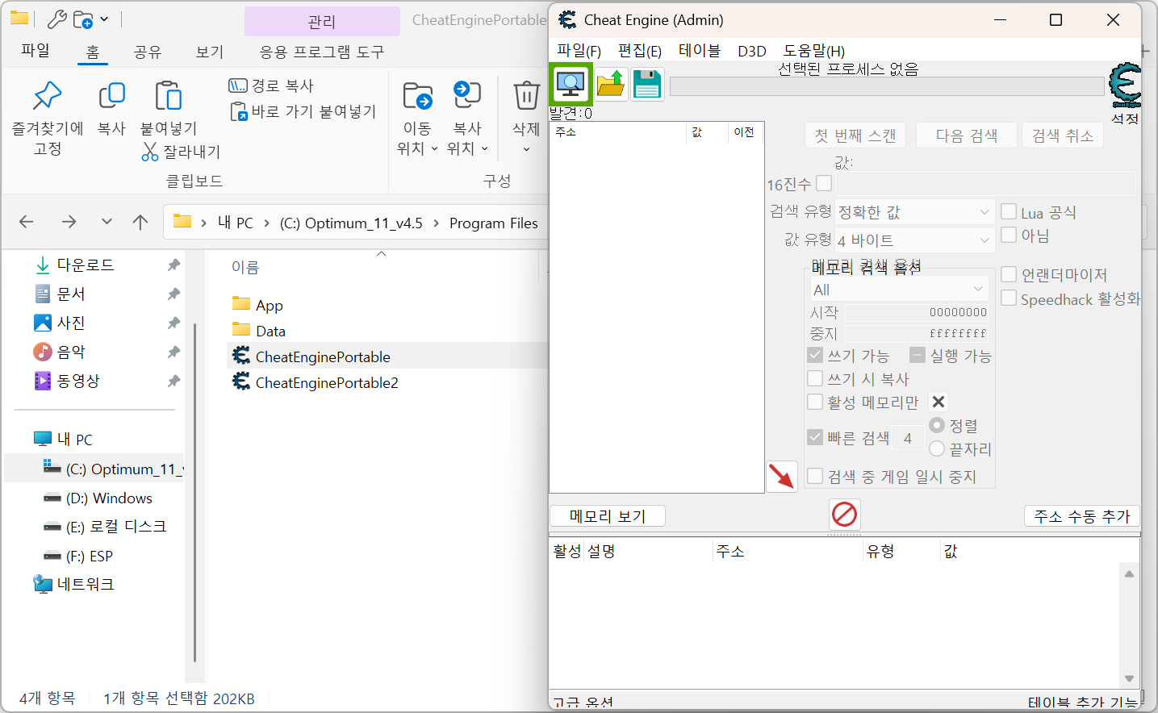
Task: Enable 언랜더마이저 checkbox
Action: coord(1009,274)
